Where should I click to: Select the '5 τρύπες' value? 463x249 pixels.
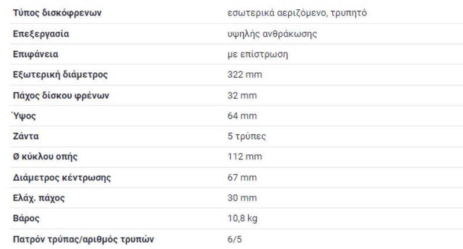pyautogui.click(x=247, y=136)
